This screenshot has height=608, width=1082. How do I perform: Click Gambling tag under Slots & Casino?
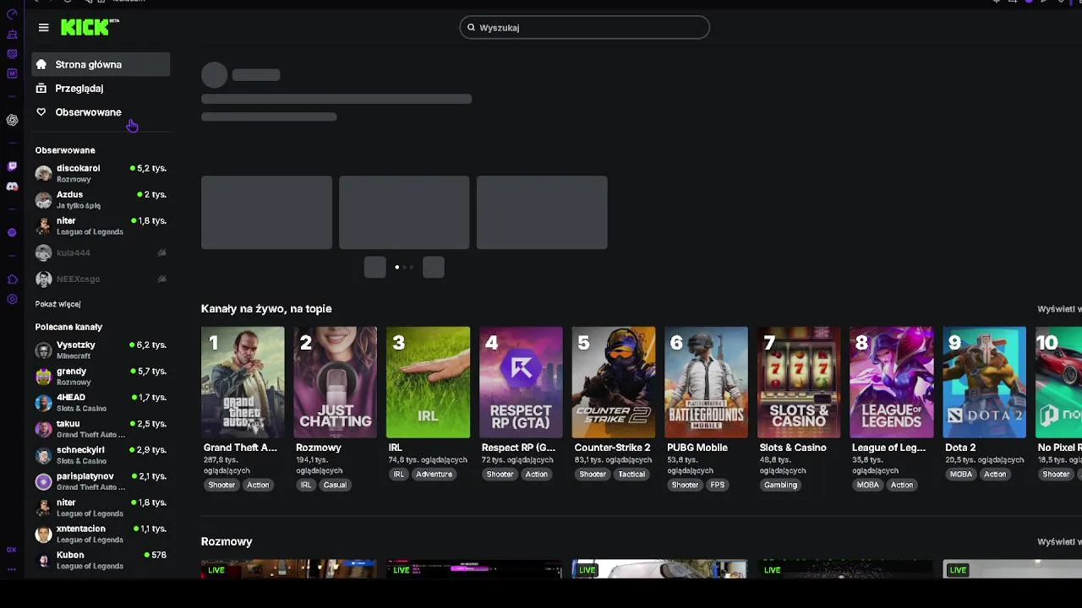[x=780, y=485]
